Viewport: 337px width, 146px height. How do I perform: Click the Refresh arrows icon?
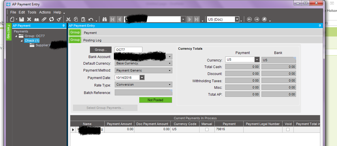(51, 19)
